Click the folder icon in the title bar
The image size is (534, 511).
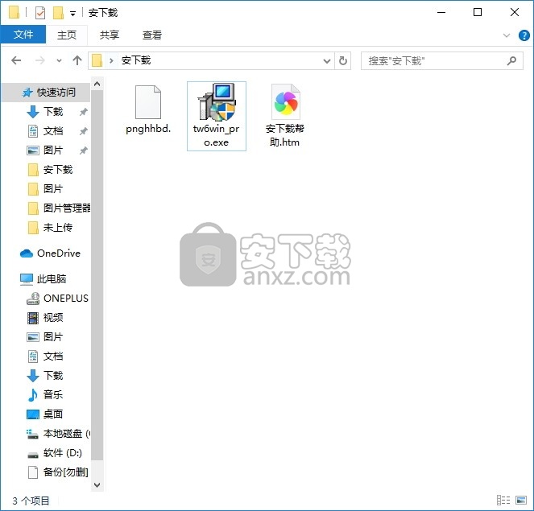coord(14,12)
